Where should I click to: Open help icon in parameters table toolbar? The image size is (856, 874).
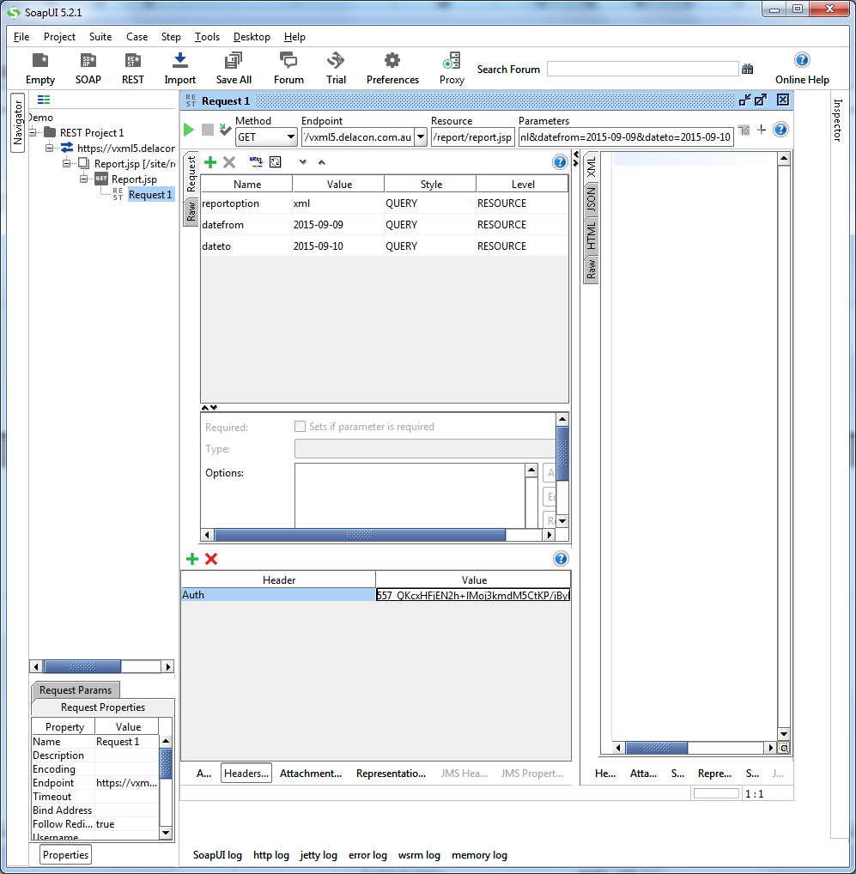(x=560, y=162)
